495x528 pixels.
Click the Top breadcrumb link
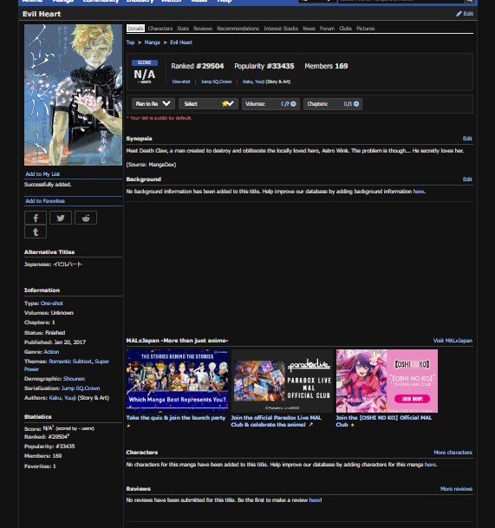[130, 42]
